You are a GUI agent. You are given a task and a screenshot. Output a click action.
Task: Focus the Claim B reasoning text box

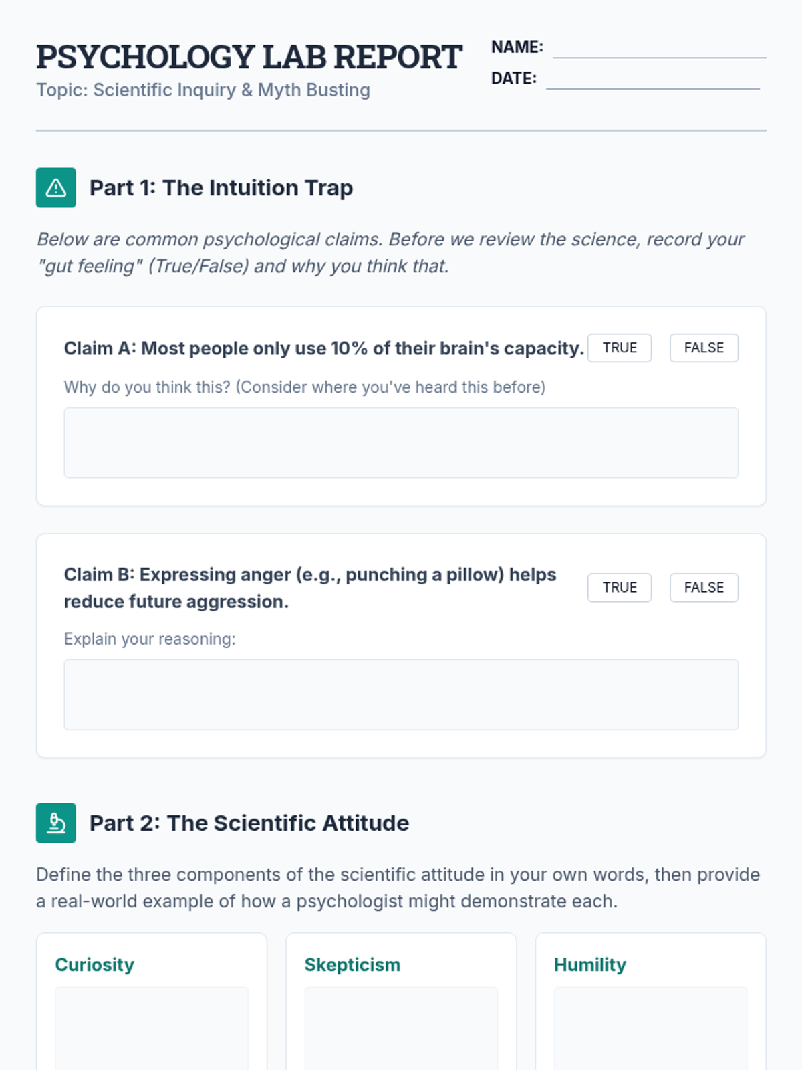(x=401, y=694)
